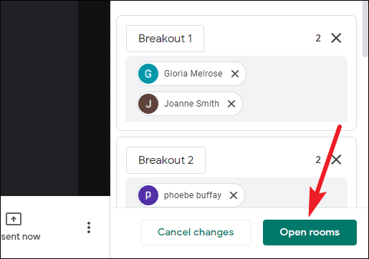
Task: Click the Cancel changes button
Action: tap(196, 233)
